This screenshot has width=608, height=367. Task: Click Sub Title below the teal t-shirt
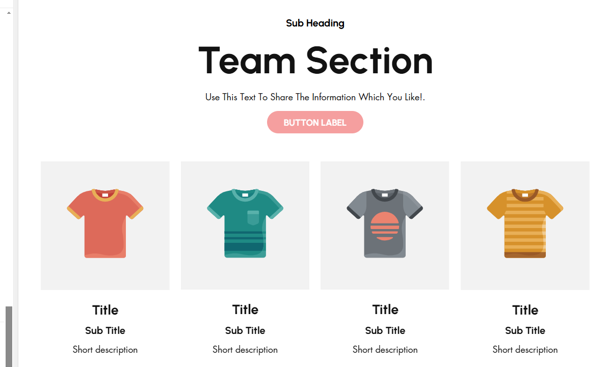pos(245,330)
